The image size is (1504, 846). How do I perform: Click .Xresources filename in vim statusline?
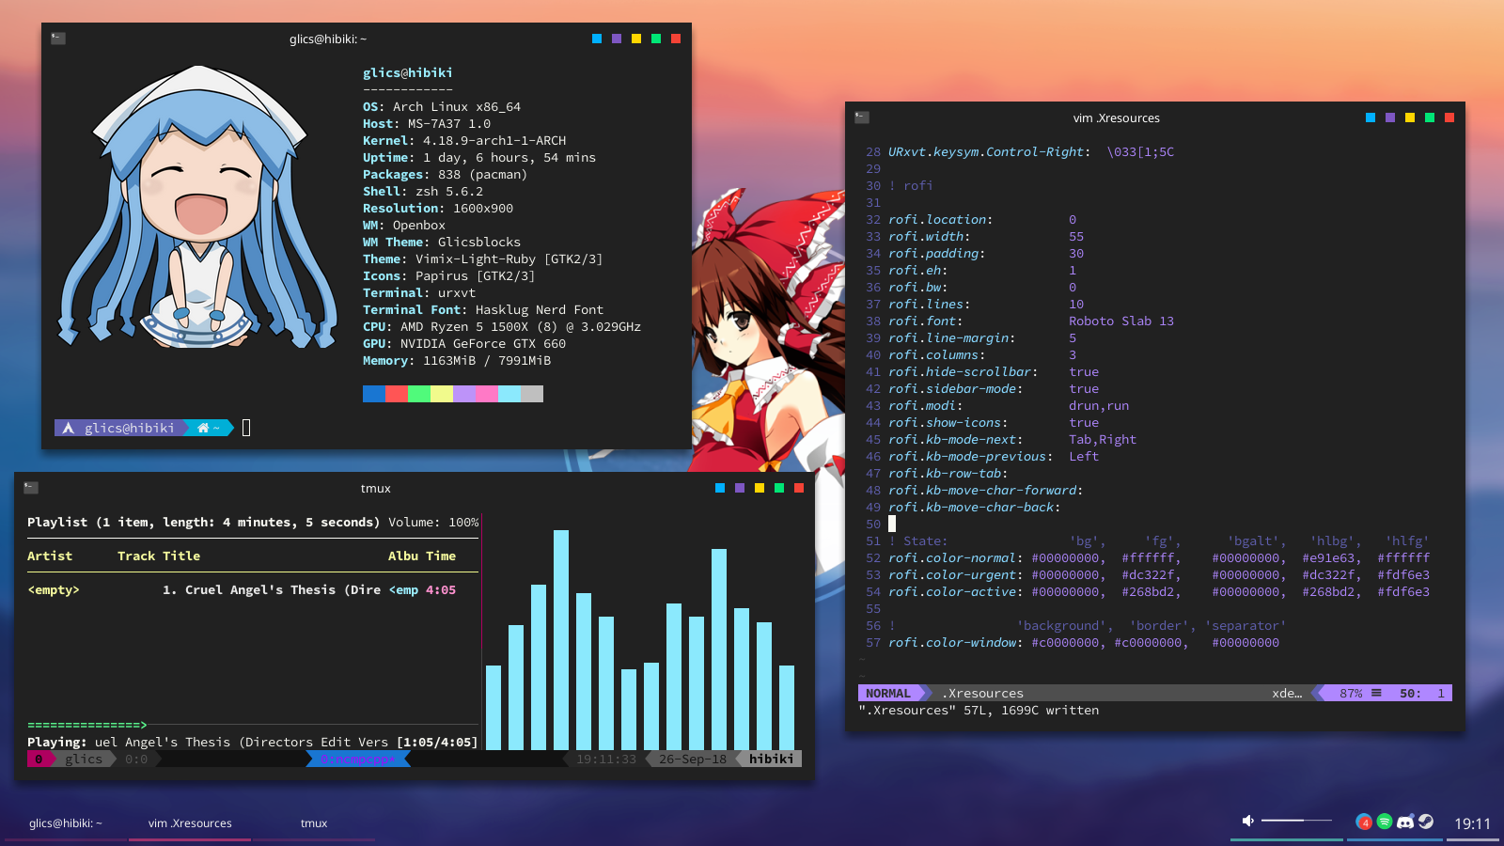982,693
